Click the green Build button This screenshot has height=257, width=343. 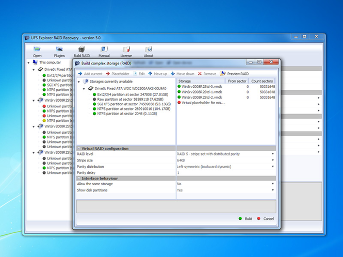click(246, 219)
